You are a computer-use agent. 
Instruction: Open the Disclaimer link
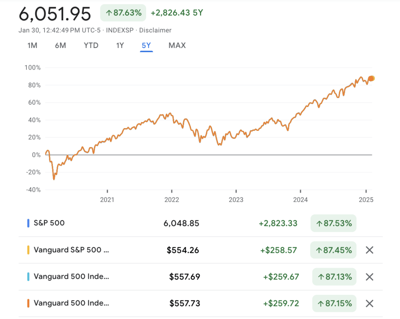[x=155, y=30]
